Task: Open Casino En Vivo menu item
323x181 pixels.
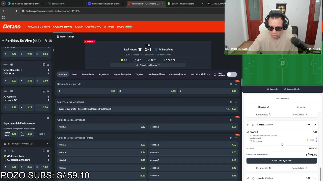Action: (x=93, y=27)
